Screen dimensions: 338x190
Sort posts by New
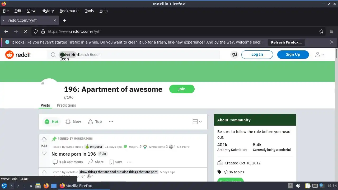click(73, 122)
